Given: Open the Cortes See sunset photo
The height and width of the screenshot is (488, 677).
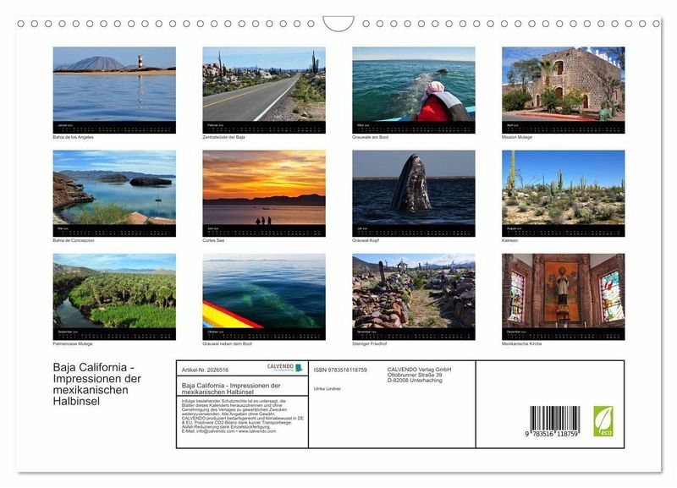Looking at the screenshot, I should (x=264, y=187).
